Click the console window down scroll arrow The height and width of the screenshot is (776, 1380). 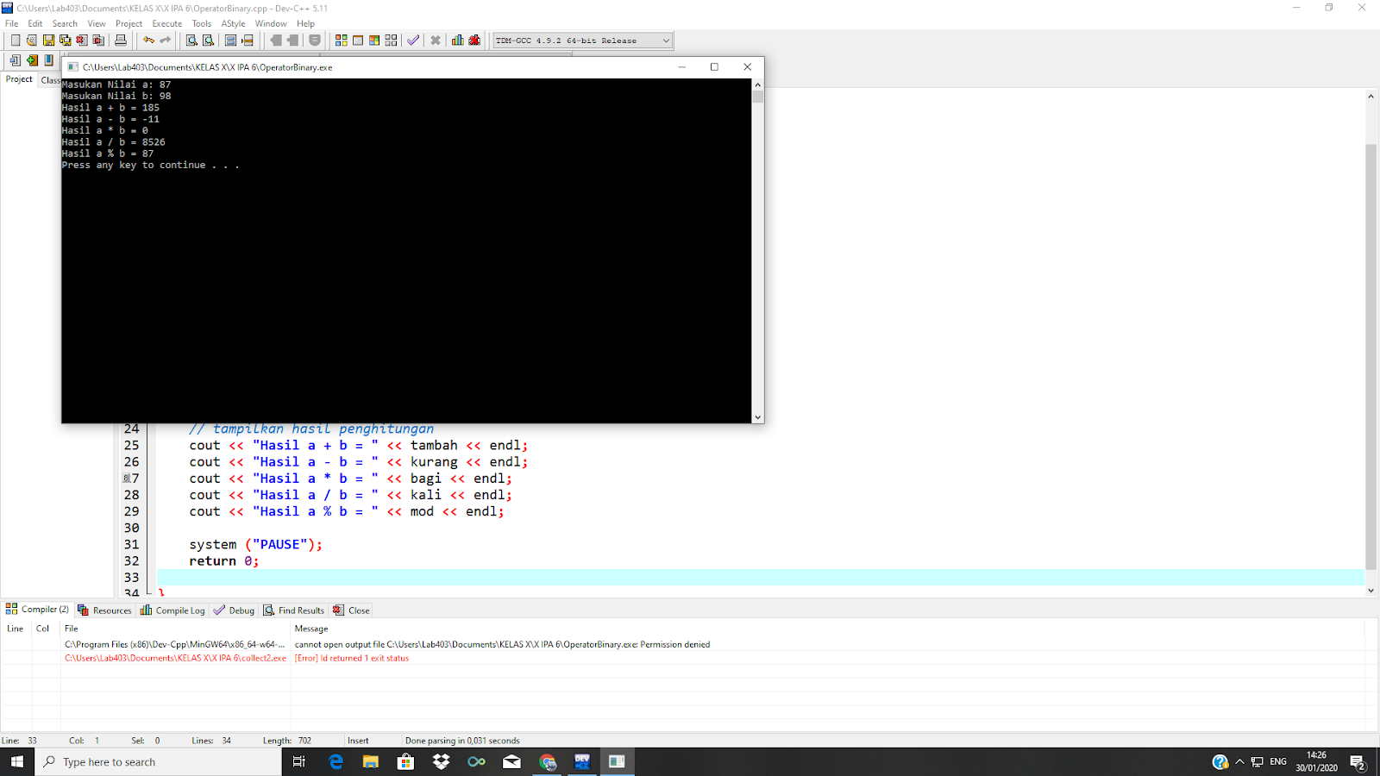coord(758,417)
